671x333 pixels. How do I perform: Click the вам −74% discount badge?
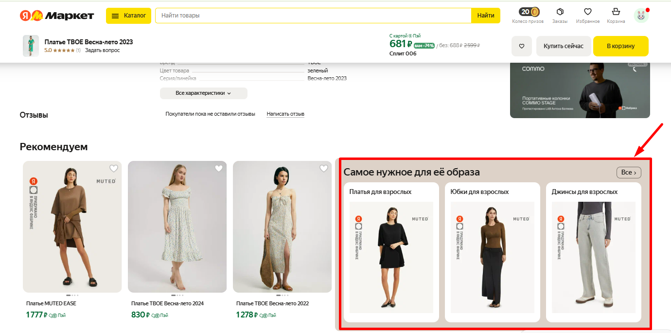424,46
